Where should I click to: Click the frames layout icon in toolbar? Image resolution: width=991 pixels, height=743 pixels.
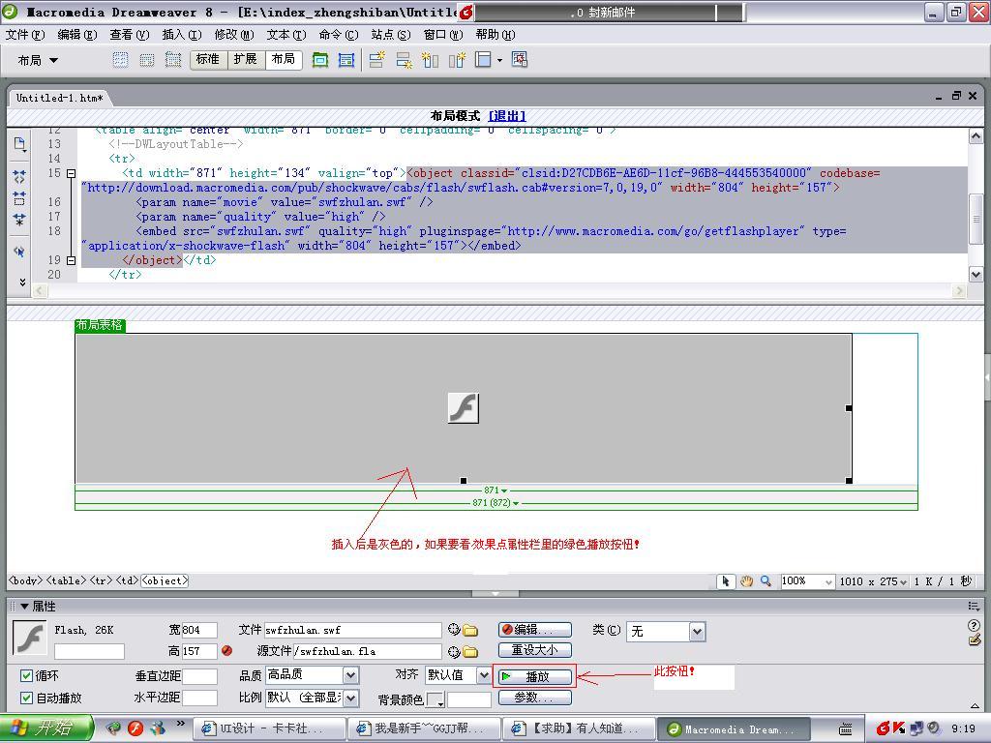point(484,60)
